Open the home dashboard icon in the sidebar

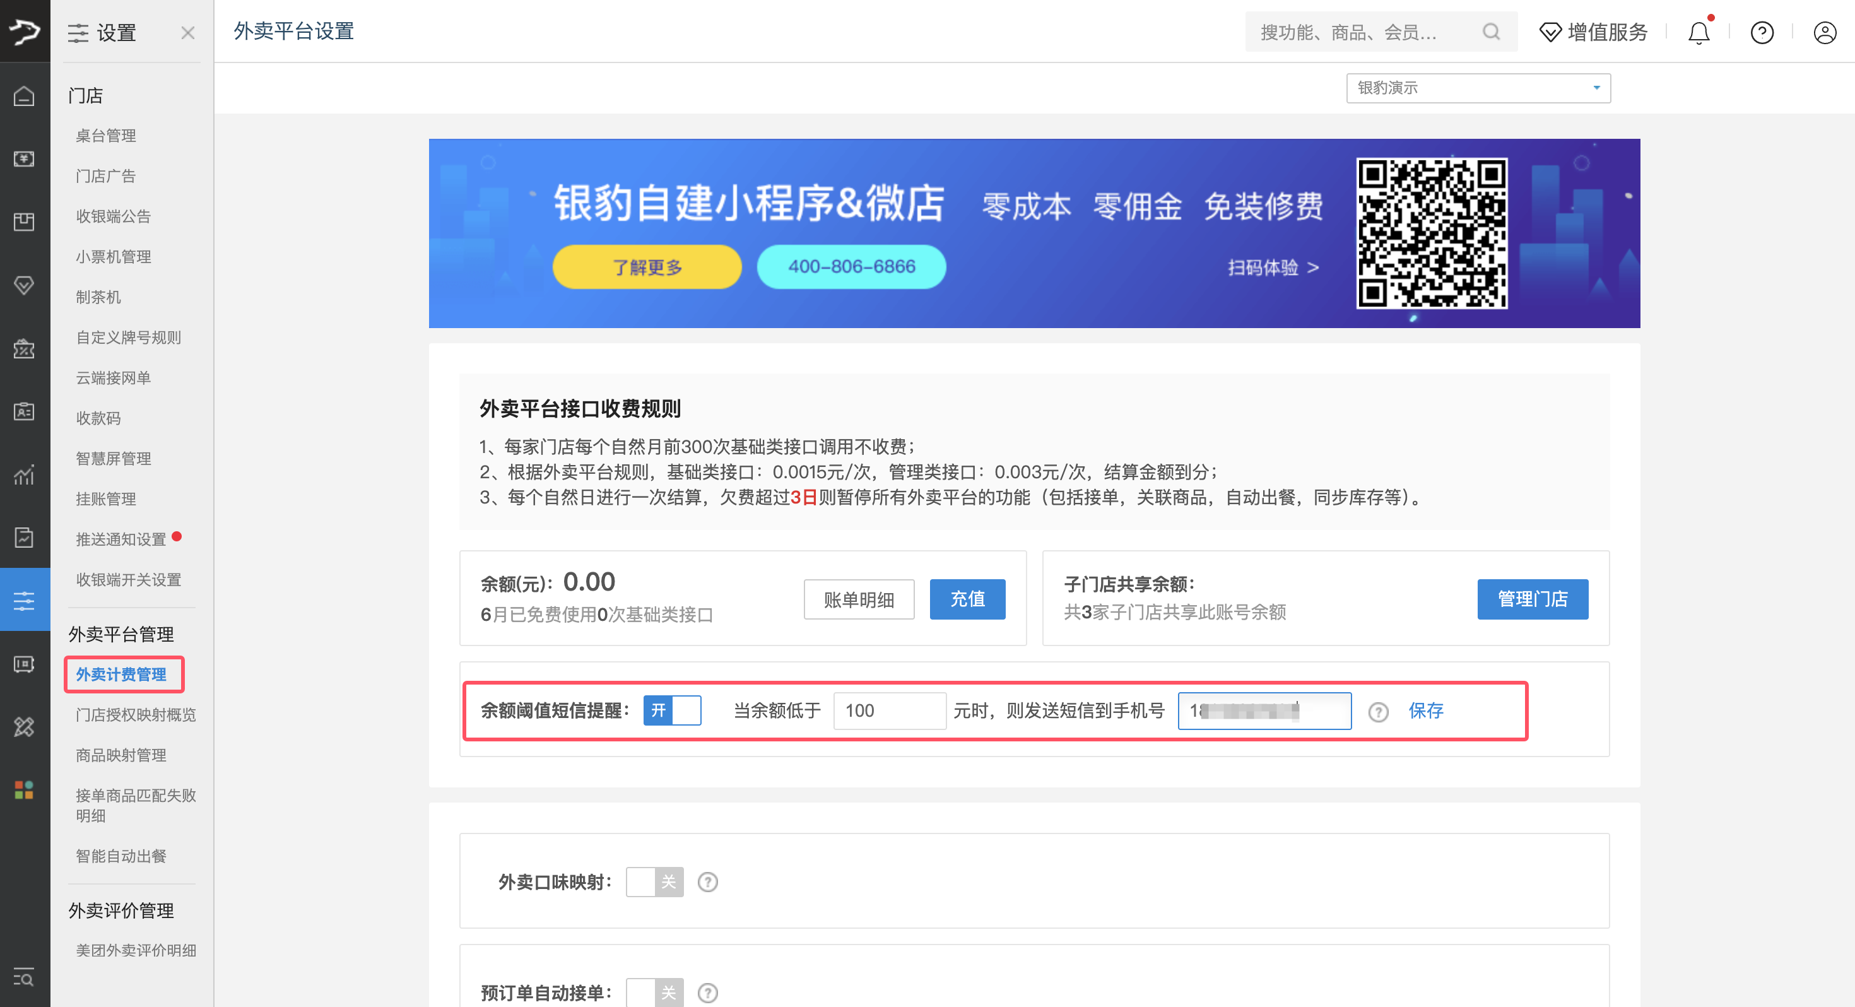[x=25, y=95]
